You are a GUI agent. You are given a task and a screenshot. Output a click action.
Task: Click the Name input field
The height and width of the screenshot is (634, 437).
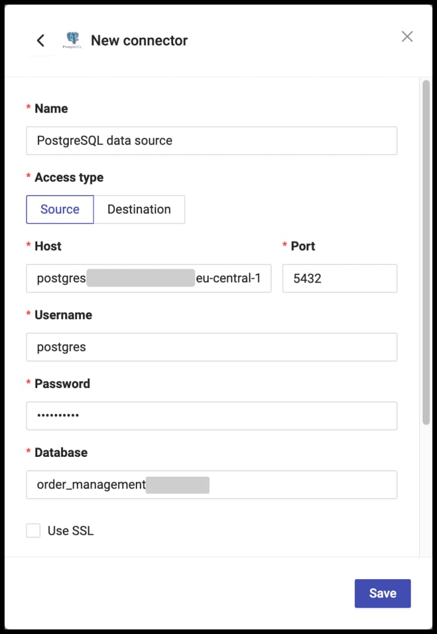pos(212,140)
